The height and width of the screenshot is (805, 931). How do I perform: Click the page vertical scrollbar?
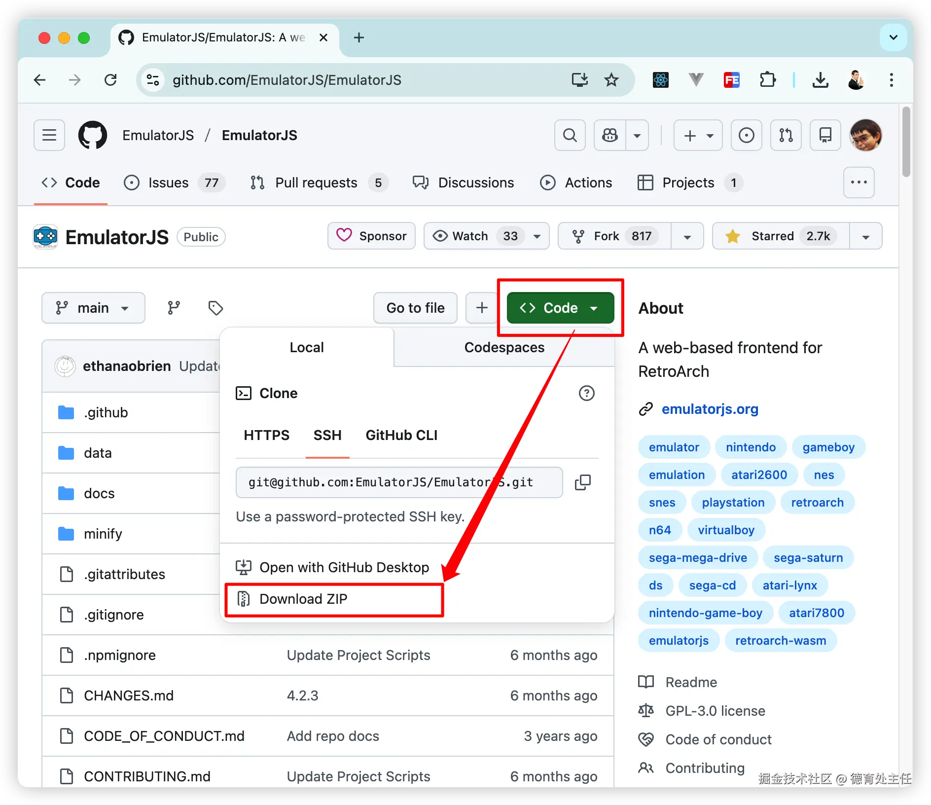906,142
